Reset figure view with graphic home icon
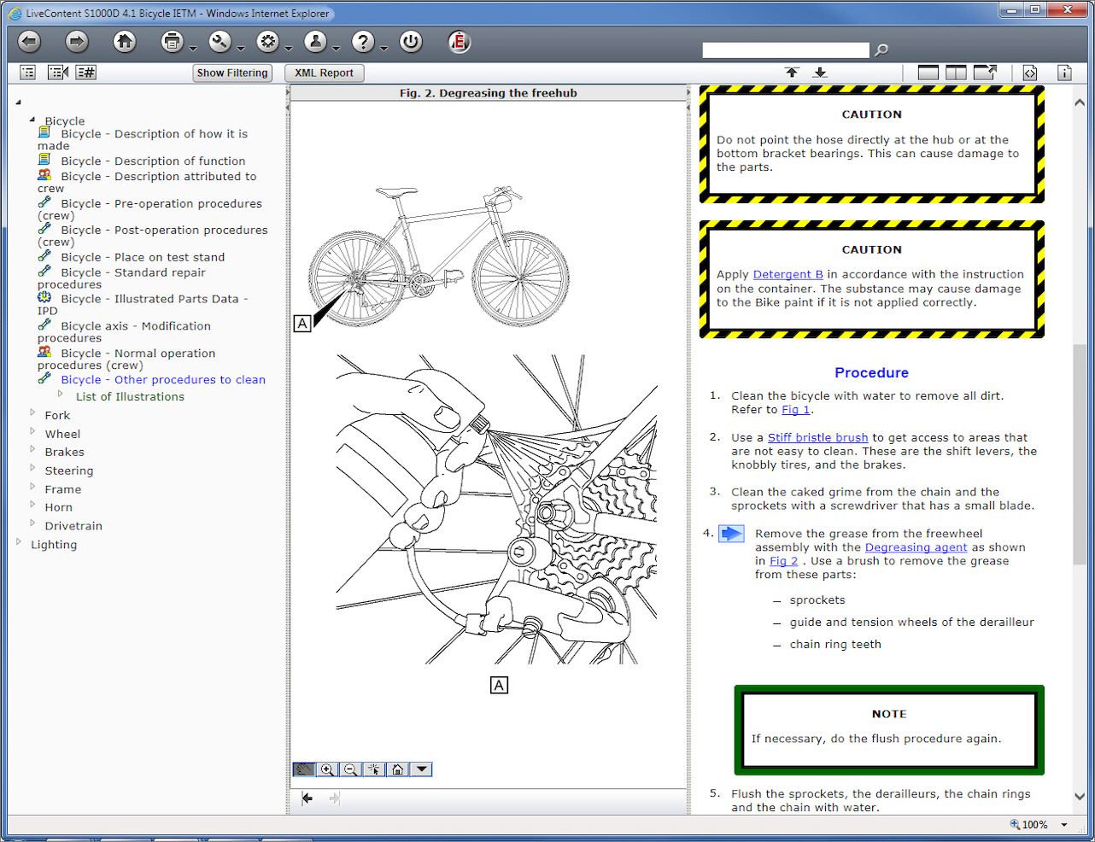Viewport: 1095px width, 842px height. pos(397,769)
